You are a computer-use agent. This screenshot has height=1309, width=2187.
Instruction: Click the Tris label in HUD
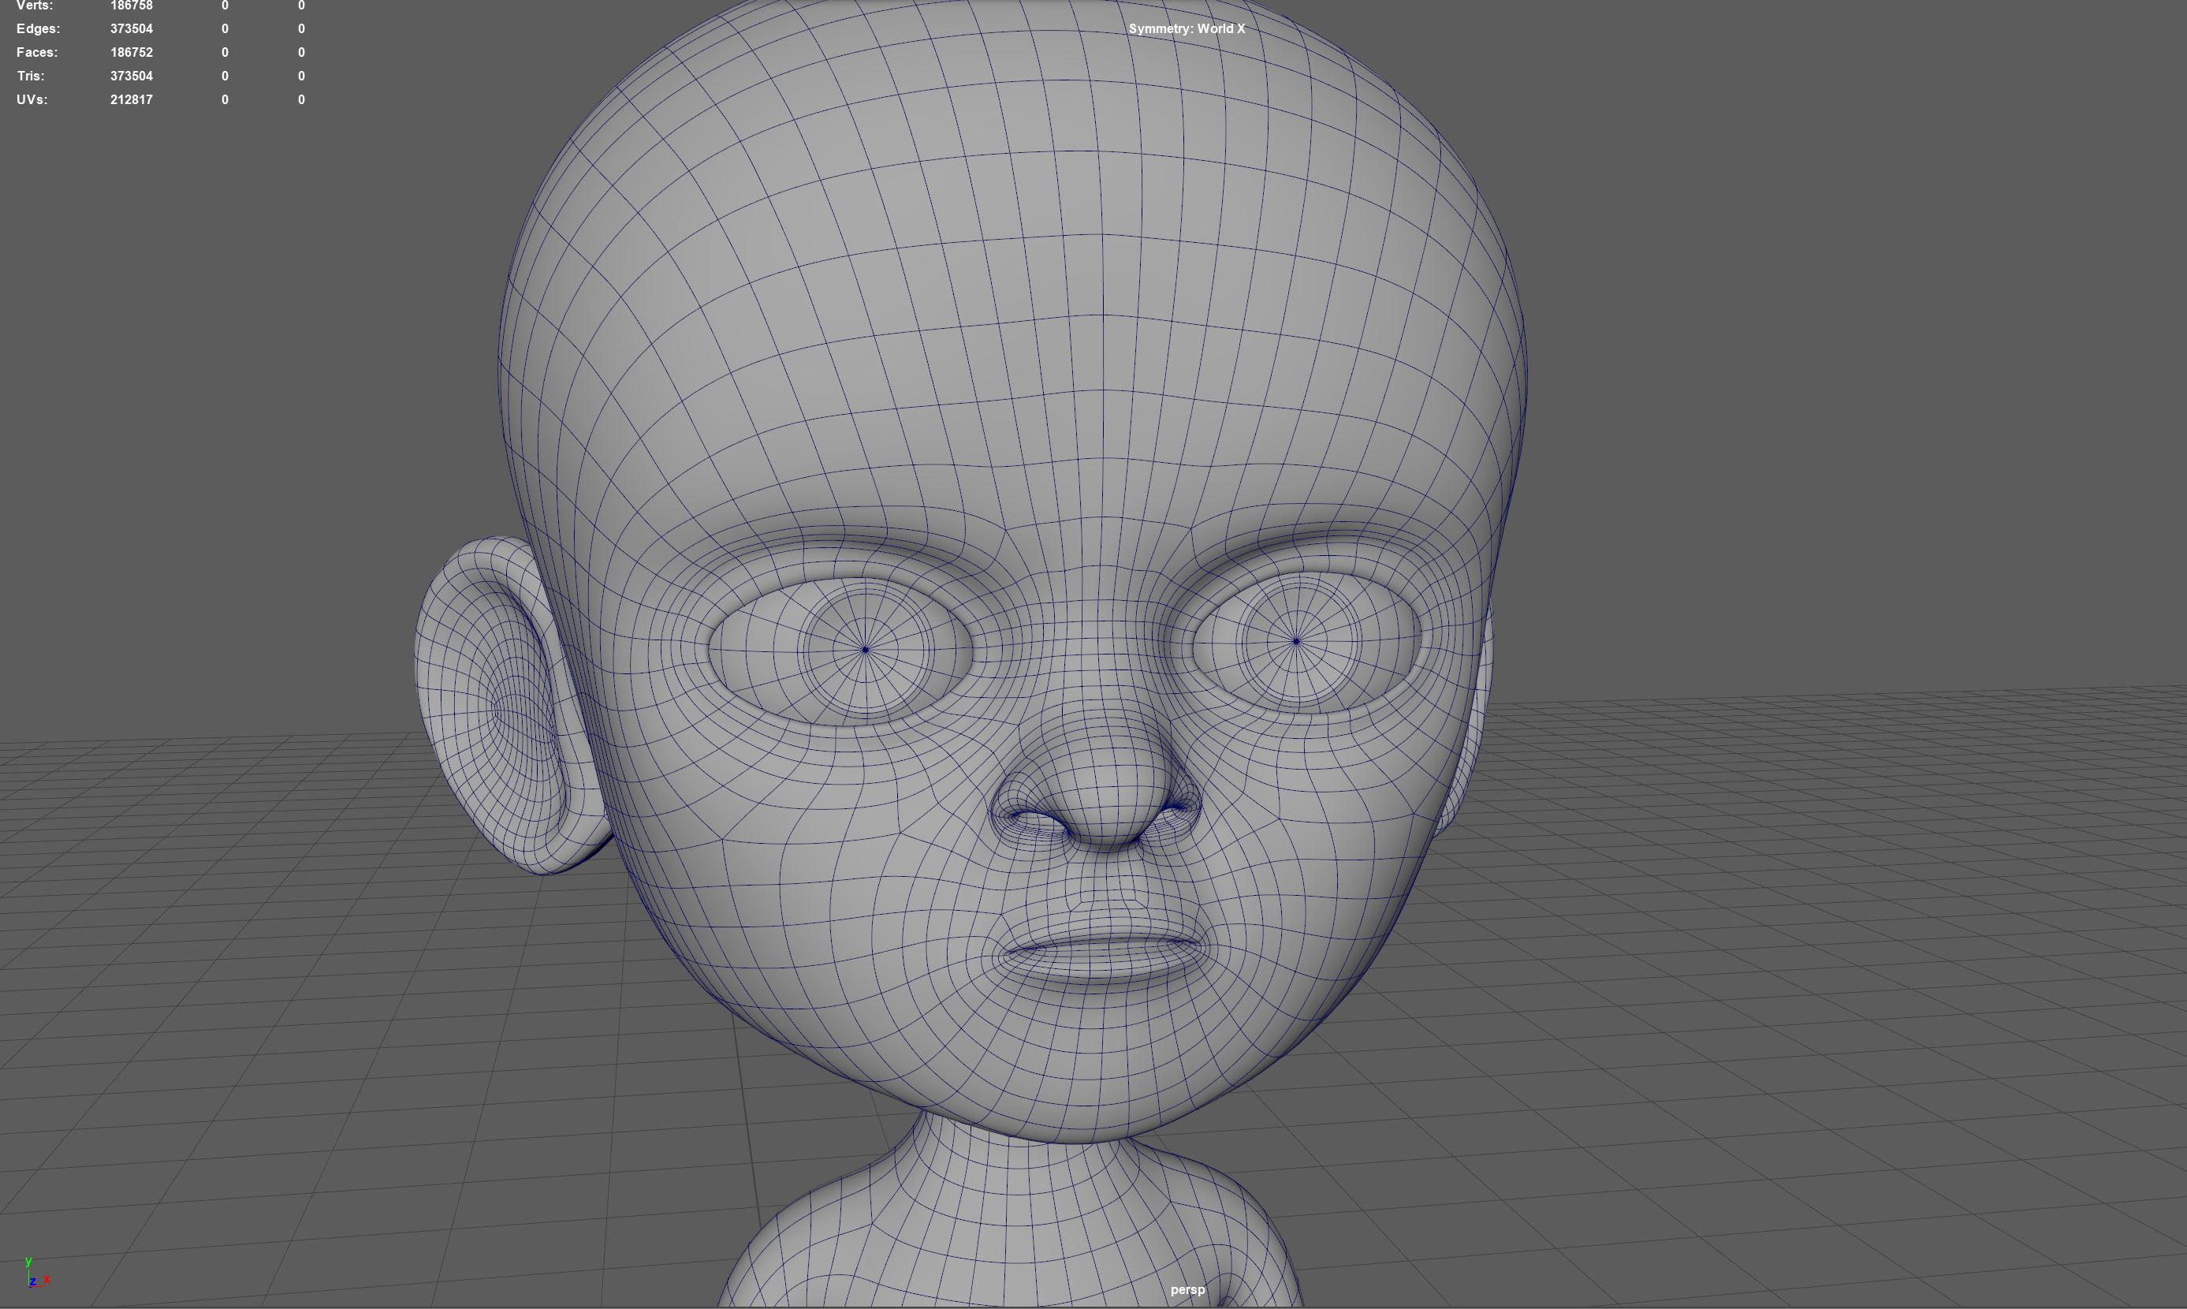click(30, 76)
